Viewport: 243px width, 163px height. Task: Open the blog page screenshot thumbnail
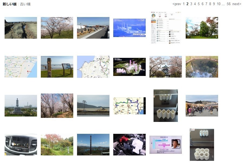(166, 28)
